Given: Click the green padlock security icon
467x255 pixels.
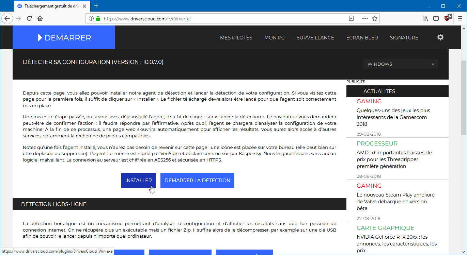Looking at the screenshot, I should (x=98, y=19).
